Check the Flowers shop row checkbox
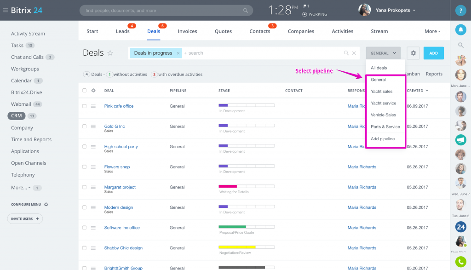The height and width of the screenshot is (270, 471). (85, 167)
